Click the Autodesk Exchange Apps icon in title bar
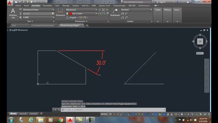218x123 pixels. coord(176,2)
